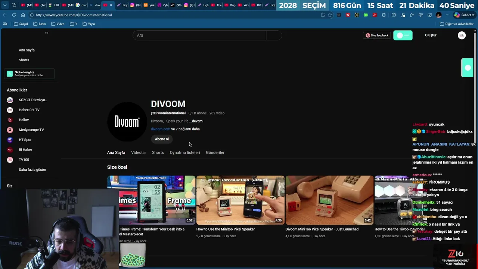478x269 pixels.
Task: Open the Video bookmarks folder
Action: click(x=58, y=24)
